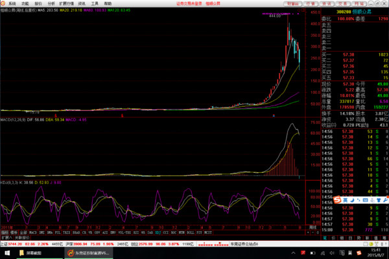Image resolution: width=389 pixels, height=259 pixels.
Task: Expand the 扩展 tab
Action: tap(6, 238)
